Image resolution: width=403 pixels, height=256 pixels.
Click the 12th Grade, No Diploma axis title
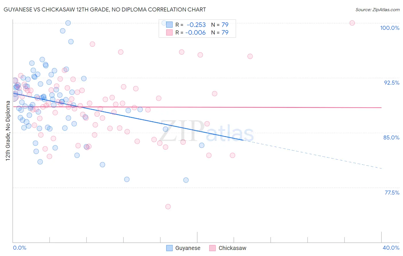coord(8,131)
